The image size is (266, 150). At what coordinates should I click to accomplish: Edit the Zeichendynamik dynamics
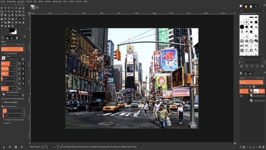[23, 95]
